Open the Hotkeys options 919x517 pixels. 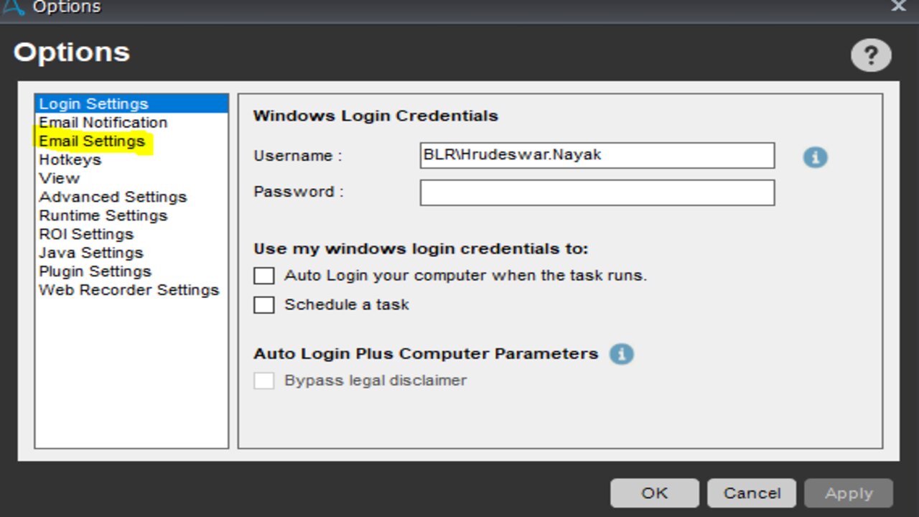click(x=70, y=160)
